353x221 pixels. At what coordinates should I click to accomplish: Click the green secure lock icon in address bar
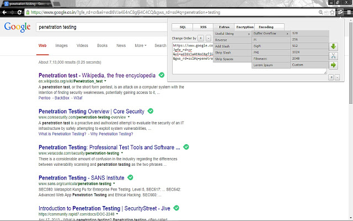tap(28, 12)
